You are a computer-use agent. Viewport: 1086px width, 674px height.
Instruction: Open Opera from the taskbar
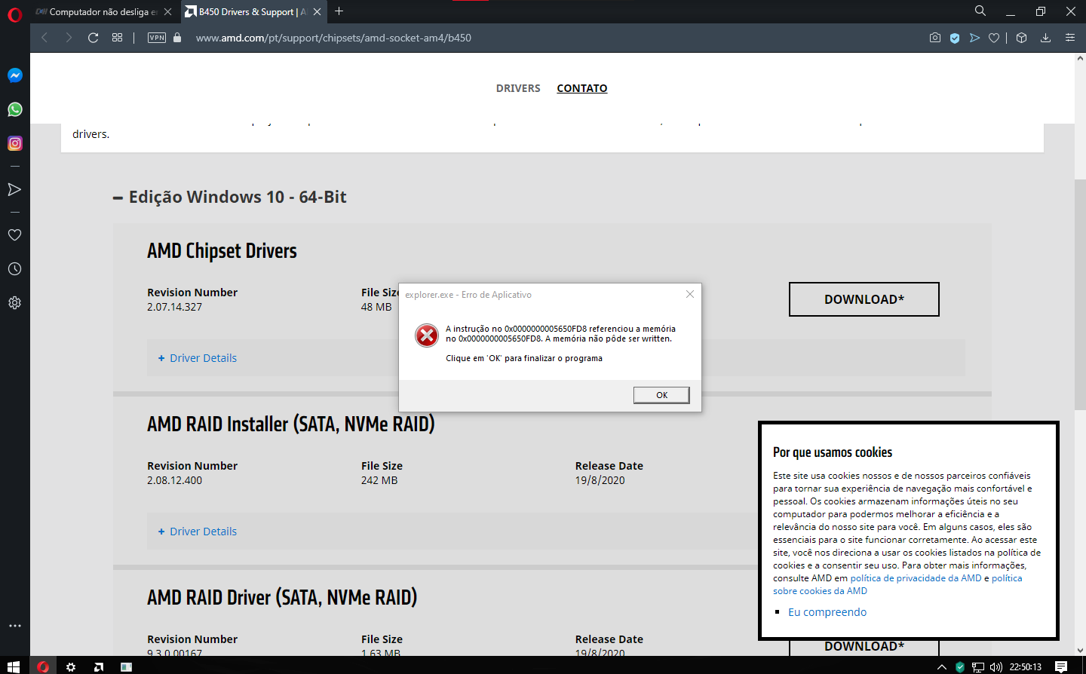coord(43,666)
